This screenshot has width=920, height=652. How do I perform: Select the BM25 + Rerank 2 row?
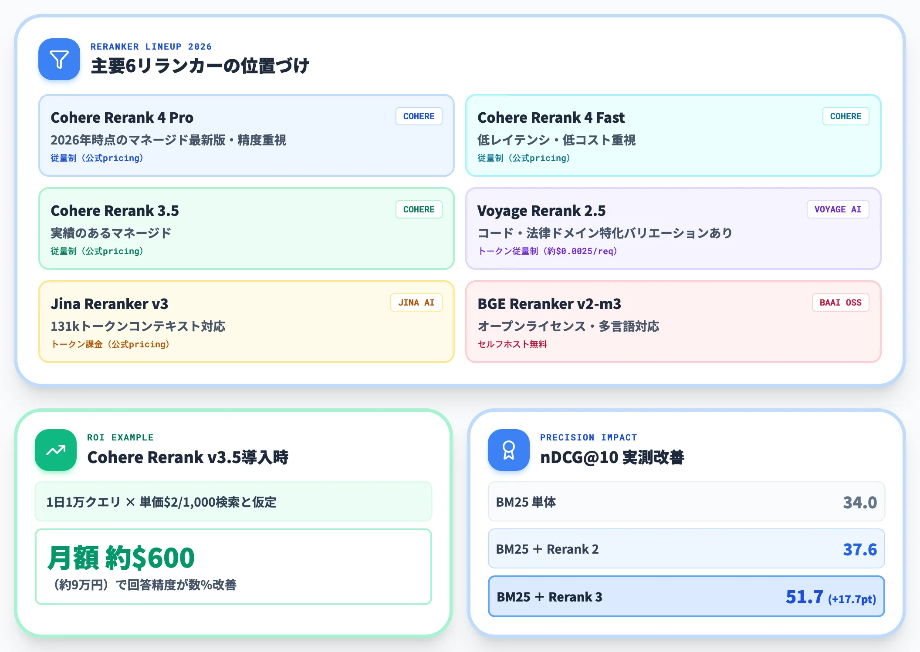pos(687,548)
